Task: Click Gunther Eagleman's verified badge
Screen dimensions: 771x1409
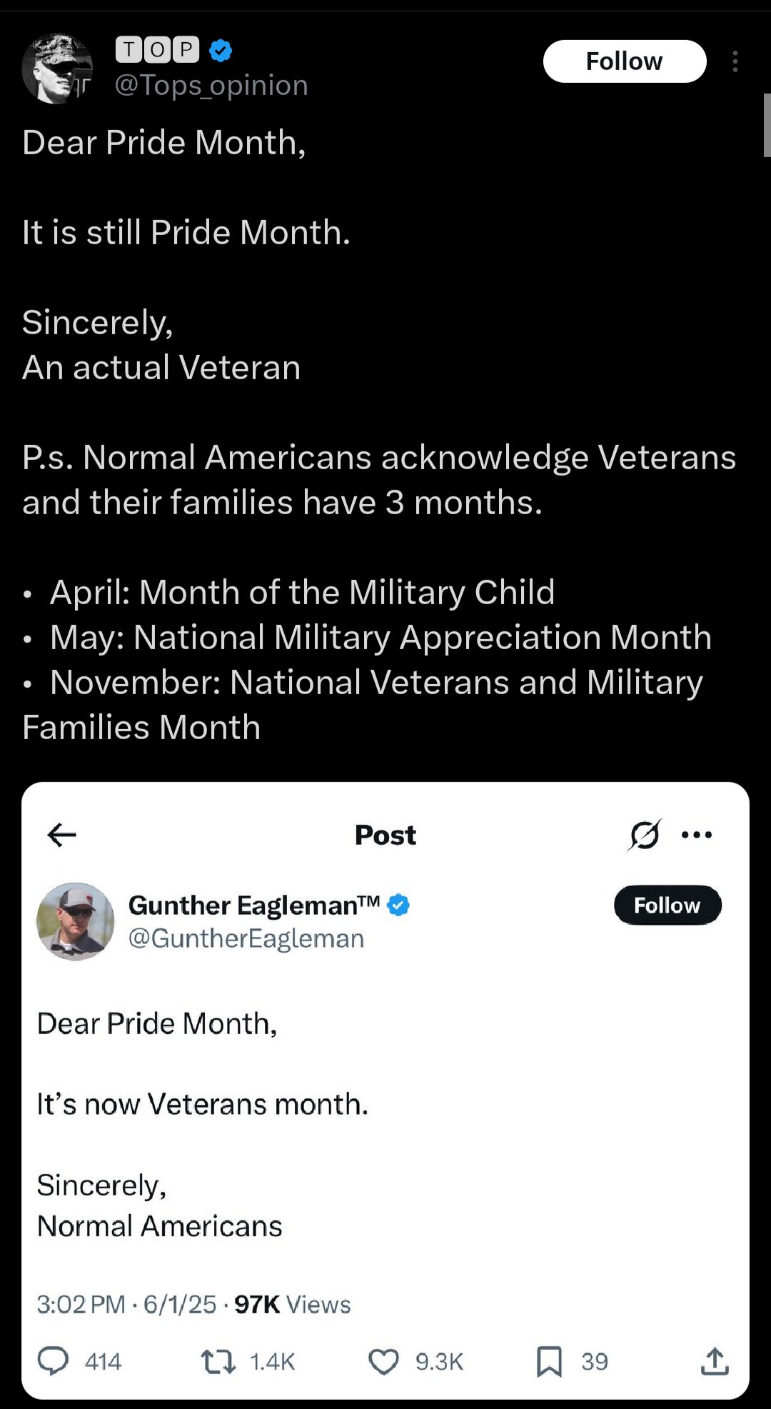Action: click(x=398, y=906)
